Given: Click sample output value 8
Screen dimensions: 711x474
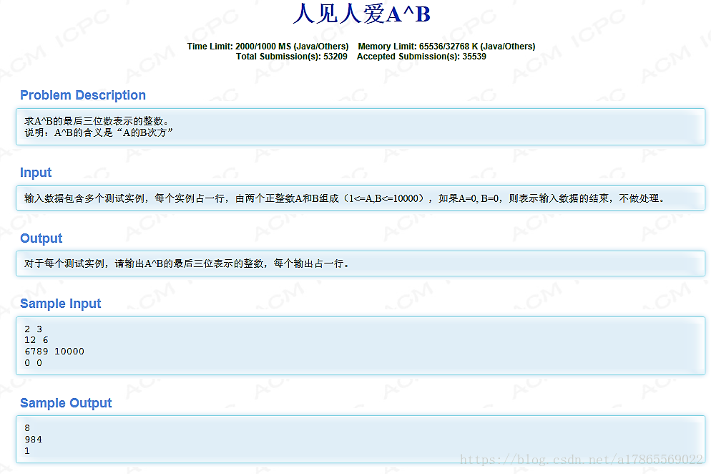Looking at the screenshot, I should click(x=27, y=428).
